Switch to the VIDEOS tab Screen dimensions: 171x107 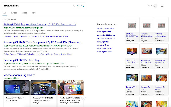point(24,13)
